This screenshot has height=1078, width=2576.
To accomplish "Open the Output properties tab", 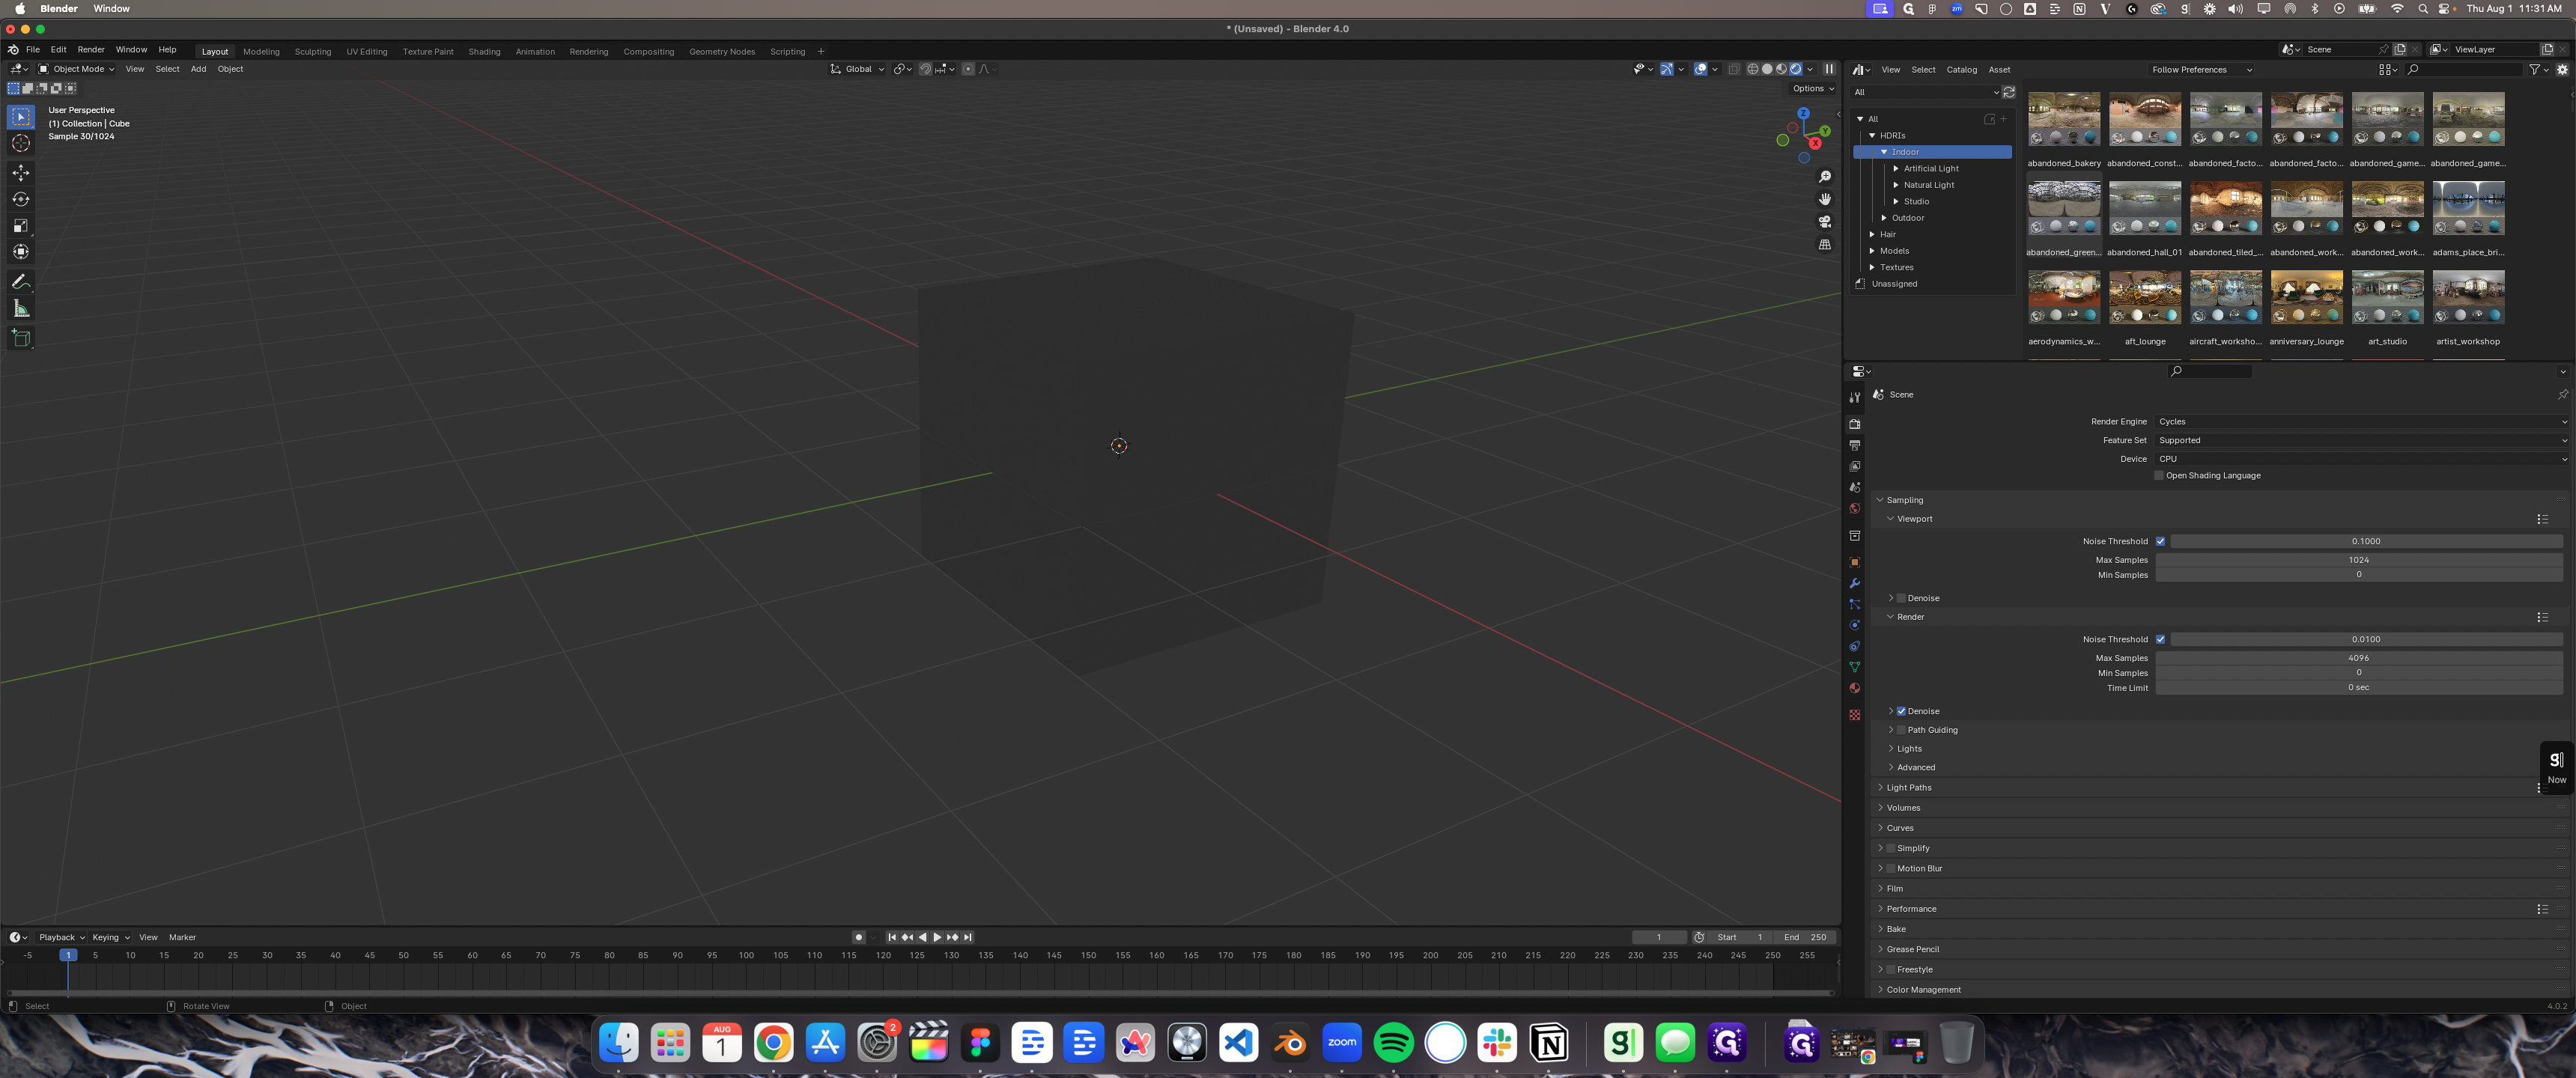I will [x=1855, y=445].
